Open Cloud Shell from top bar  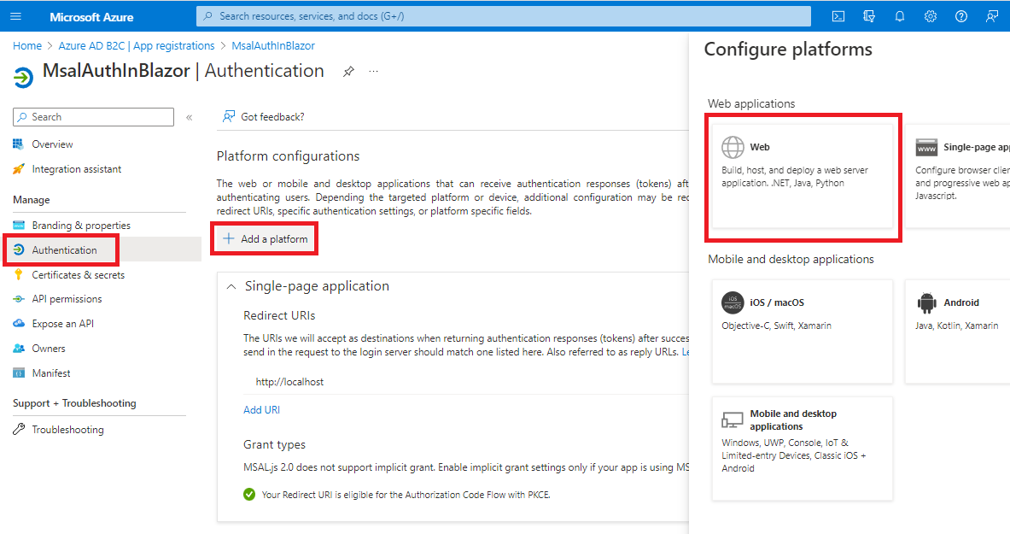838,16
